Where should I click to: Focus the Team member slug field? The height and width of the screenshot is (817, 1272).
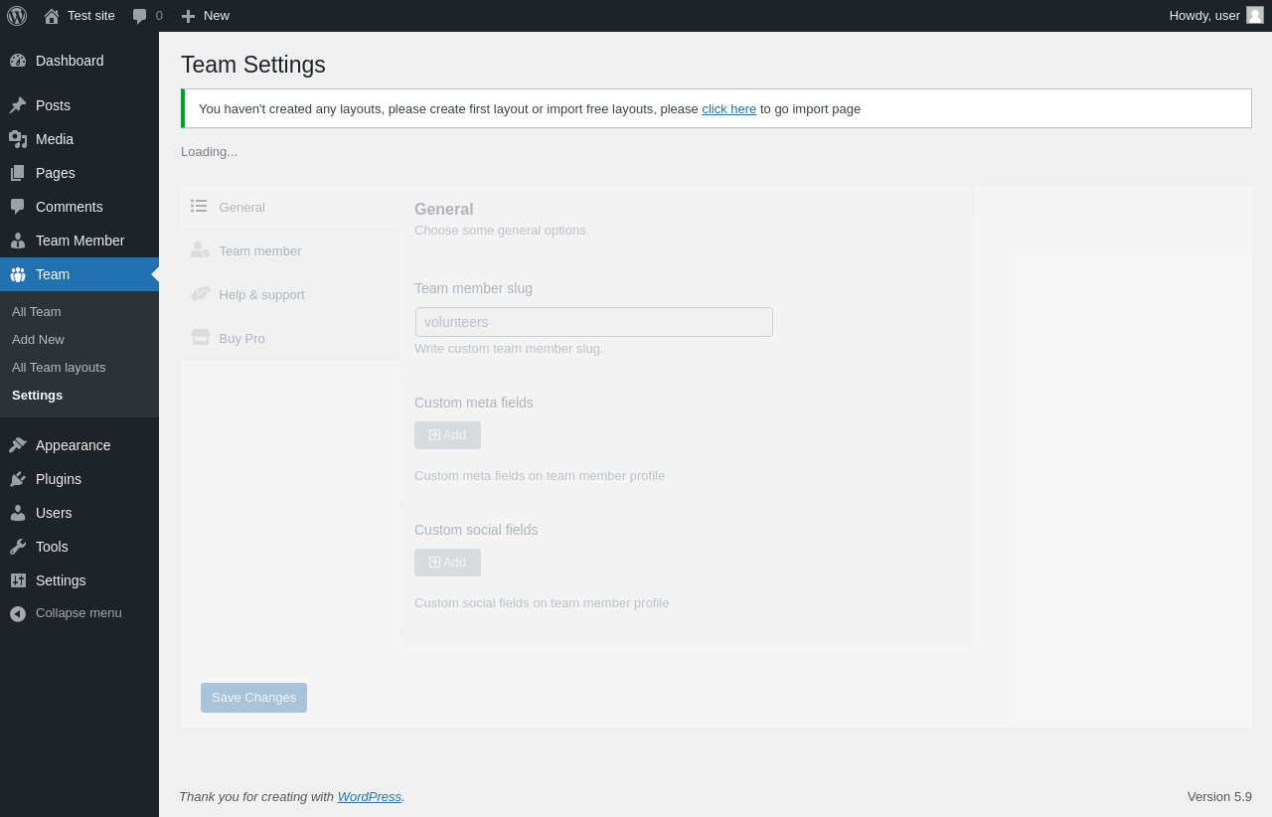(x=594, y=322)
